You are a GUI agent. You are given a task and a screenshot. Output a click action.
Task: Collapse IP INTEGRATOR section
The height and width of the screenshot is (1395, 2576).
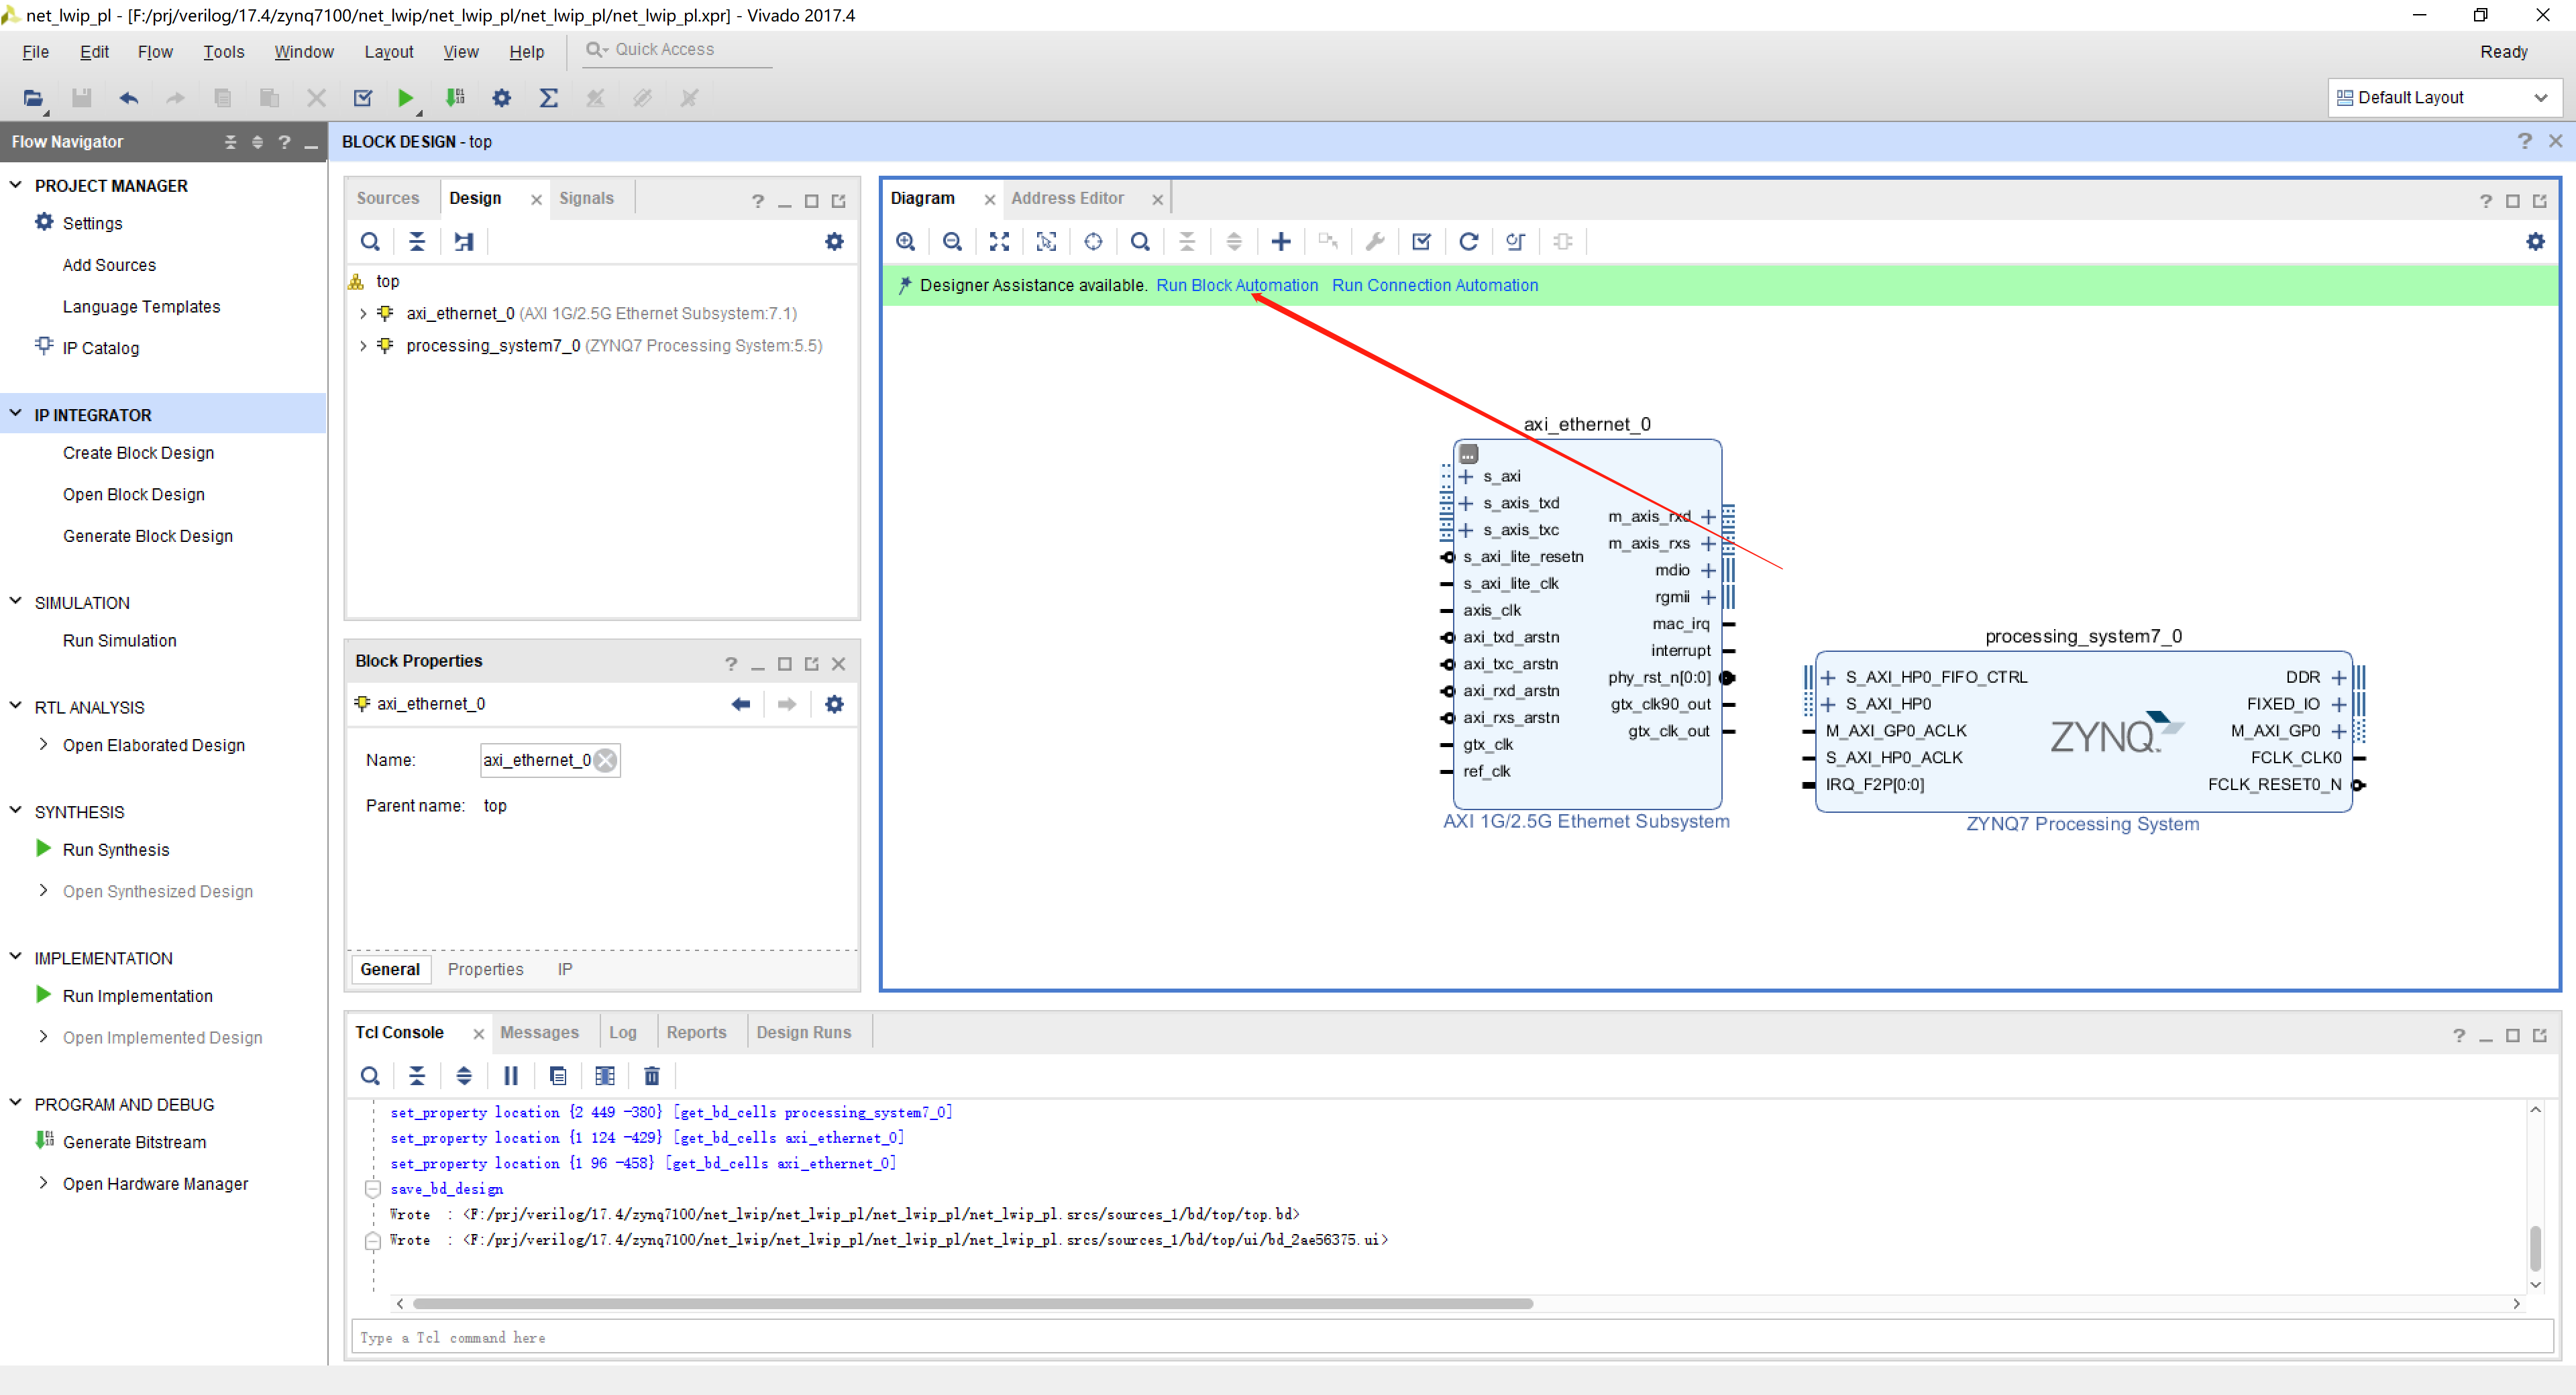pyautogui.click(x=15, y=414)
